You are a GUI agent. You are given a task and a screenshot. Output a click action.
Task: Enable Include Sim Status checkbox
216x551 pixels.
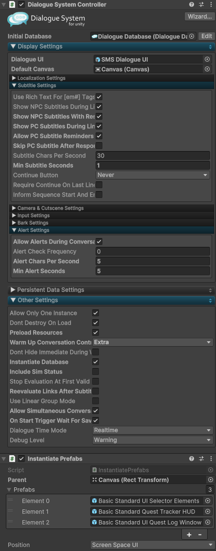96,372
